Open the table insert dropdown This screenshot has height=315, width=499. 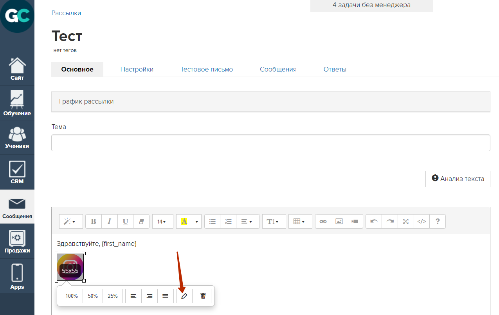coord(300,221)
